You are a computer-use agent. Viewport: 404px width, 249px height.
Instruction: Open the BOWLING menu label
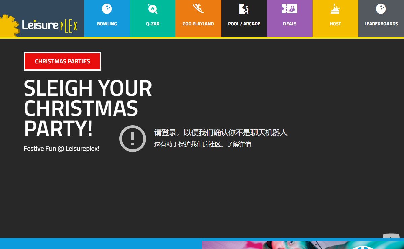pos(107,24)
